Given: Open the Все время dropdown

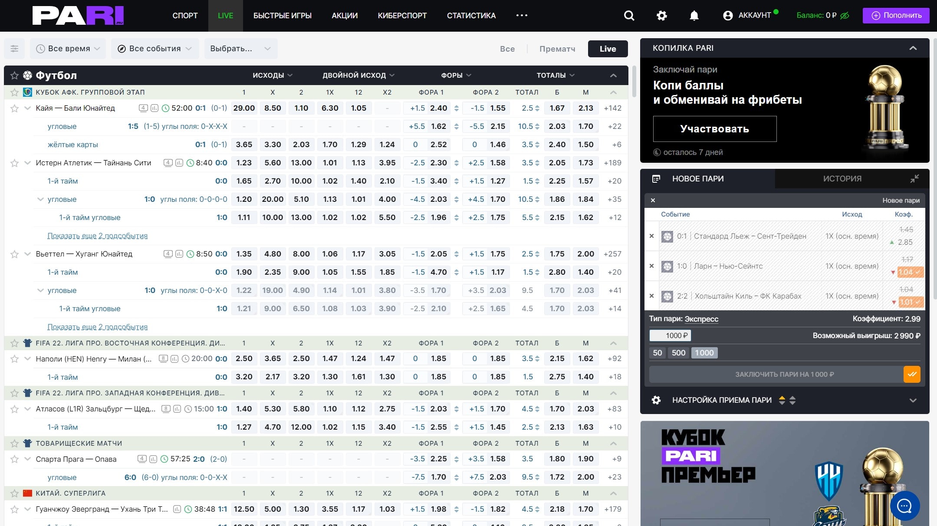Looking at the screenshot, I should coord(68,49).
